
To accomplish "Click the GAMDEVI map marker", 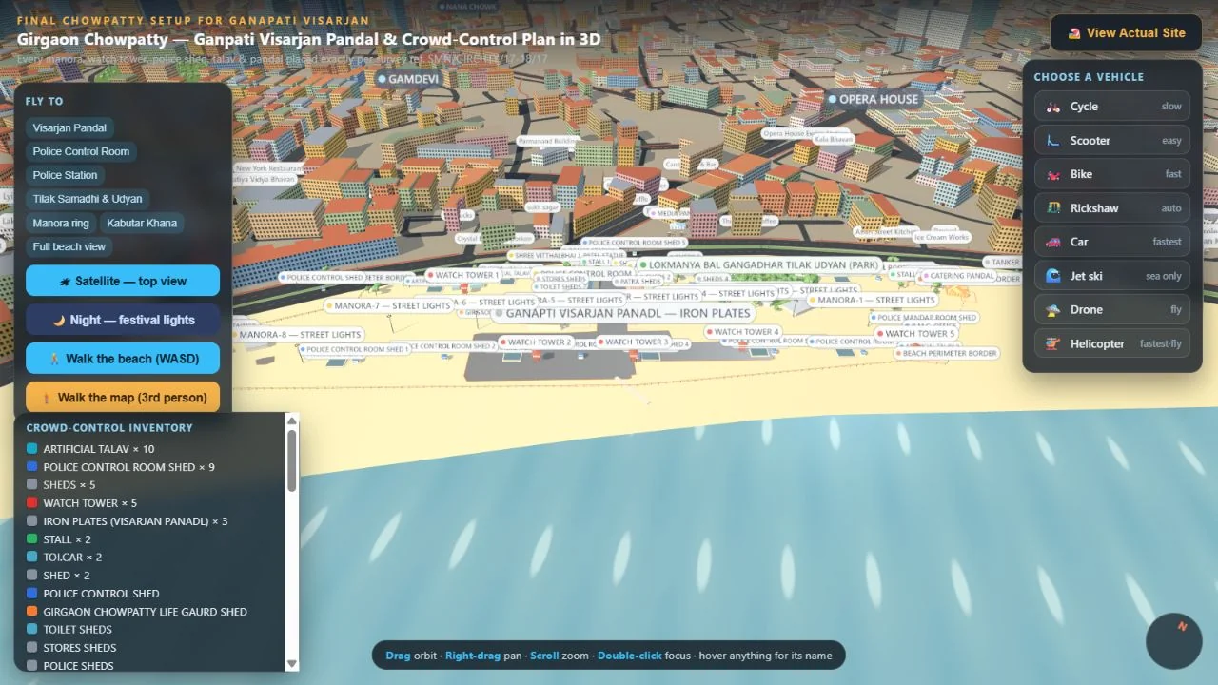I will click(x=408, y=79).
